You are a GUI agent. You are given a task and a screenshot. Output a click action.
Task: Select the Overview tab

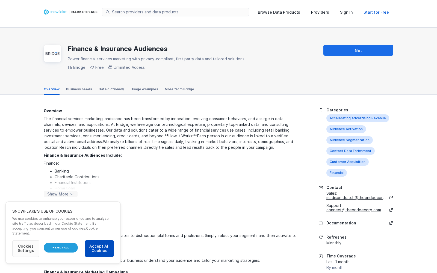(52, 89)
